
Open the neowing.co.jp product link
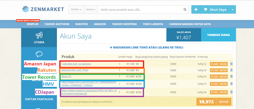click(89, 92)
